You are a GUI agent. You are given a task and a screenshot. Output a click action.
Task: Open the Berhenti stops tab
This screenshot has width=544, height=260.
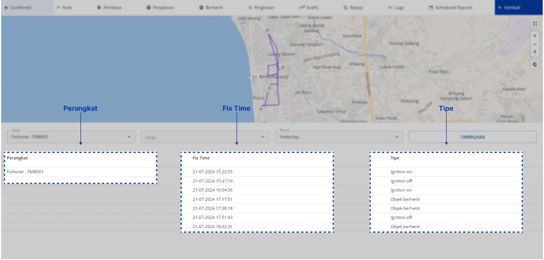pos(211,8)
